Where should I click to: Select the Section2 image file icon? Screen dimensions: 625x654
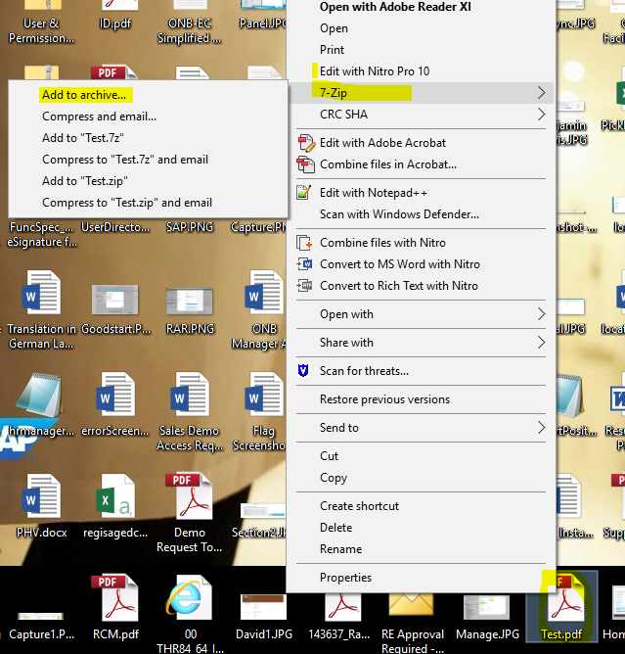[x=263, y=511]
